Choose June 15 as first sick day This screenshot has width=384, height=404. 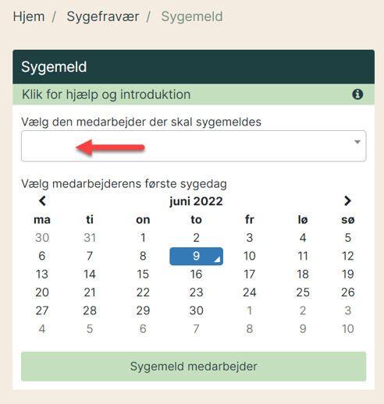143,275
